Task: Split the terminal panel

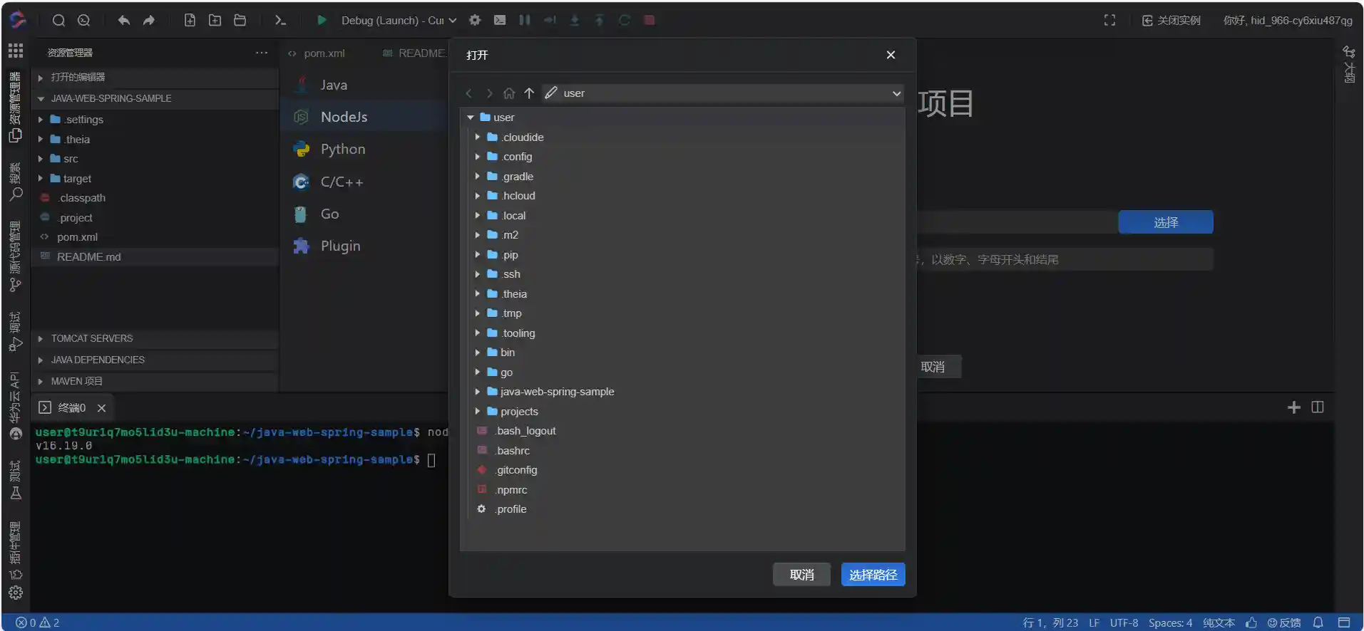Action: point(1318,407)
